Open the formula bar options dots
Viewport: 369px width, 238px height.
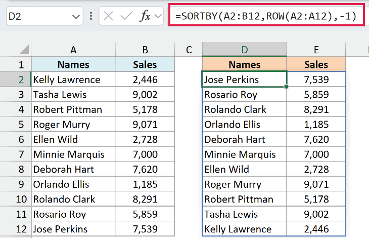91,16
